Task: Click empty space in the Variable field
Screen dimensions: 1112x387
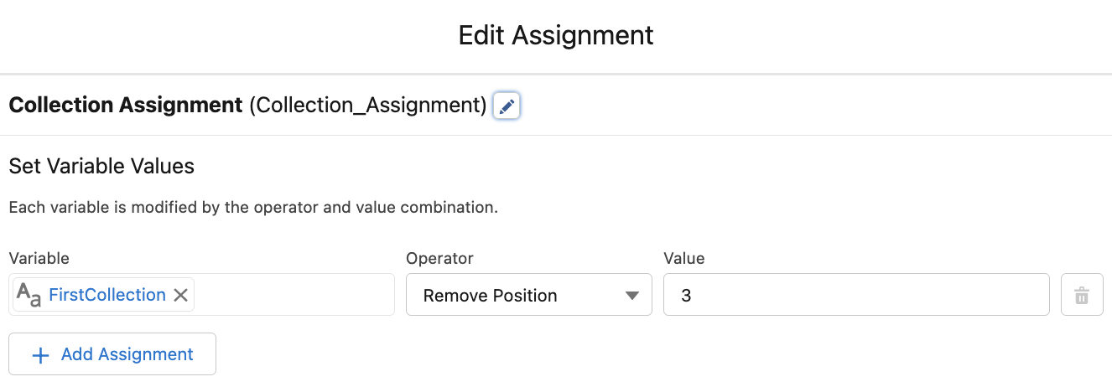Action: click(294, 295)
